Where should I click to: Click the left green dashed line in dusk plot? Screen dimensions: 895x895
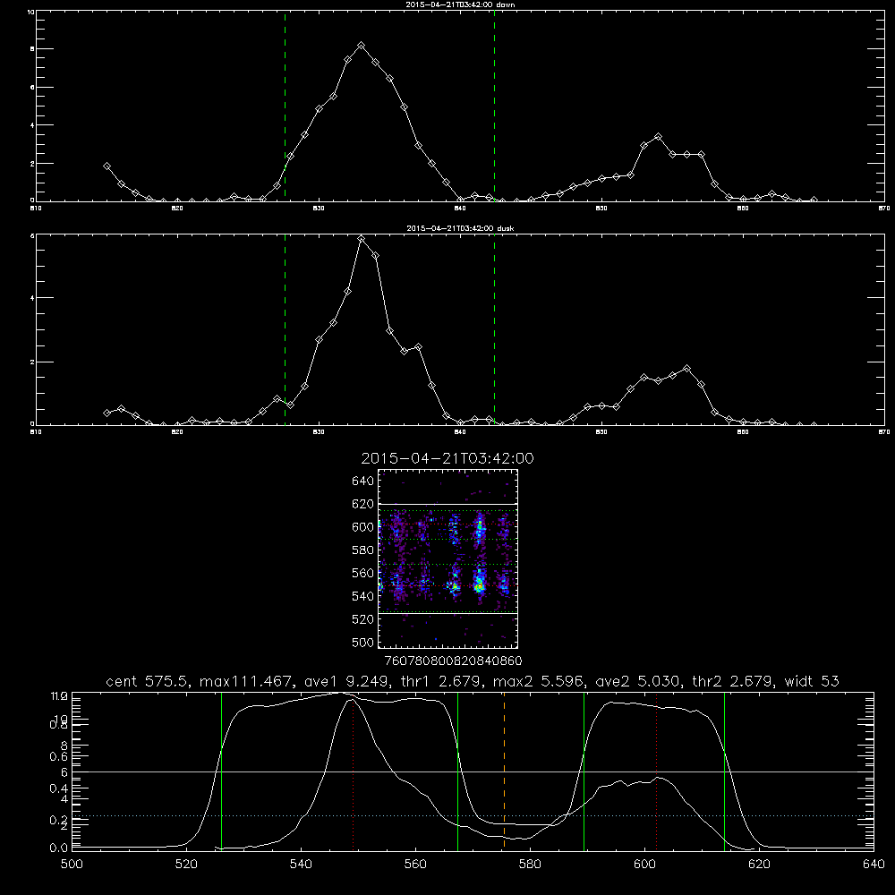pos(285,330)
